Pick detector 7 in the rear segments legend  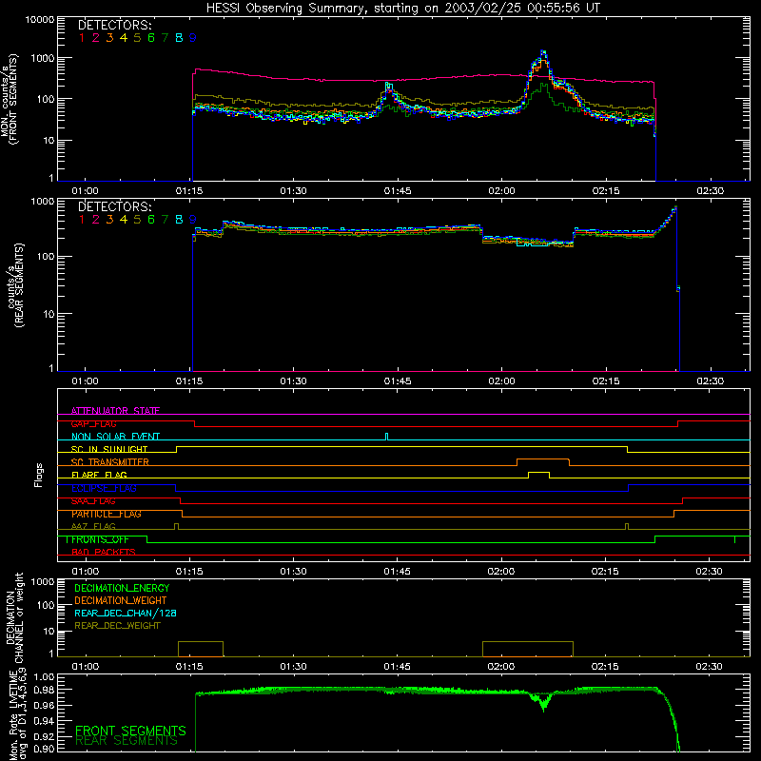click(x=165, y=220)
